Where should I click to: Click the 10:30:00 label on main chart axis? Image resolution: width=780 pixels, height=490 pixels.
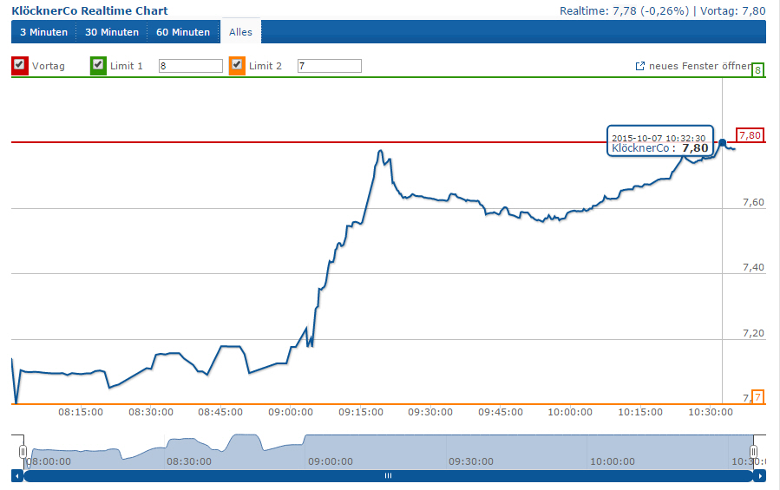(711, 412)
